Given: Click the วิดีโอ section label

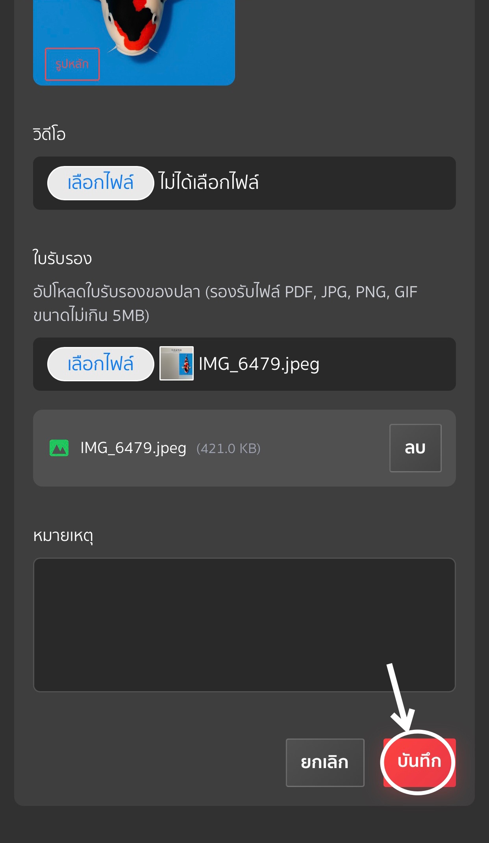Looking at the screenshot, I should tap(49, 134).
